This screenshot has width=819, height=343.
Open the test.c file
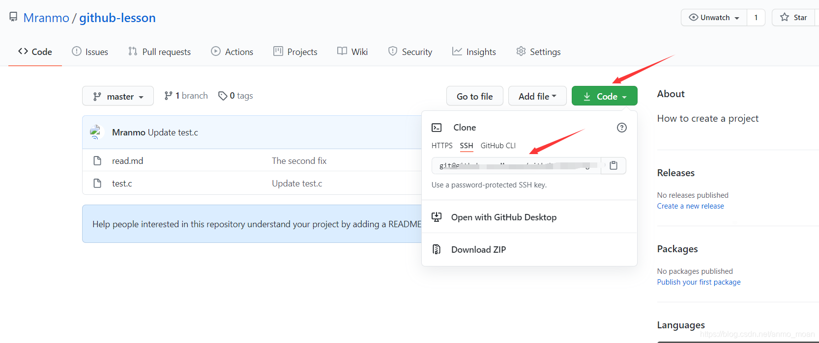pos(122,184)
